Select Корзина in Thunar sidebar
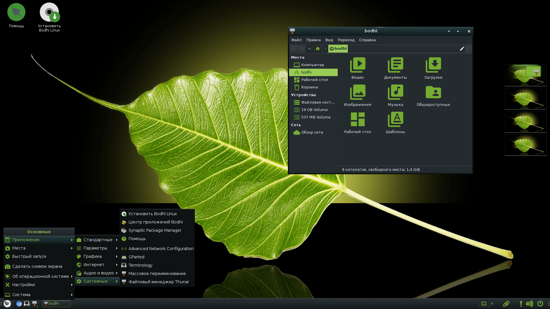The image size is (550, 309). click(313, 87)
